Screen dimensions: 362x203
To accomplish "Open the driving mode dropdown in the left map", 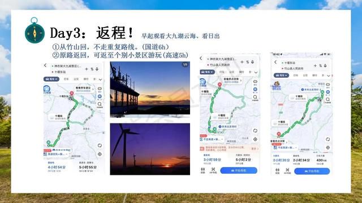I will click(x=51, y=79).
